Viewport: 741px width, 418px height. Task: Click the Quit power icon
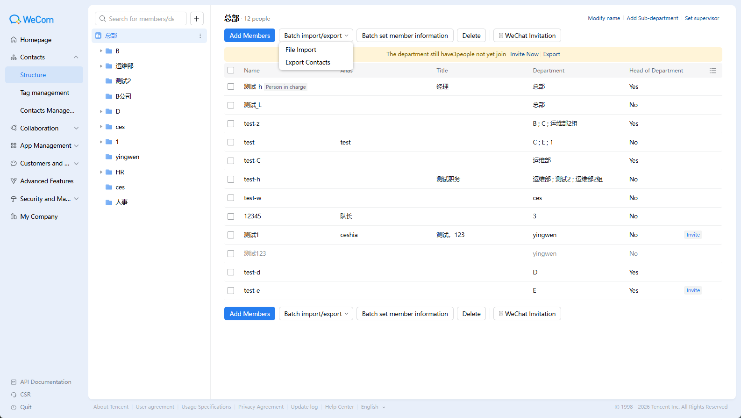coord(14,407)
